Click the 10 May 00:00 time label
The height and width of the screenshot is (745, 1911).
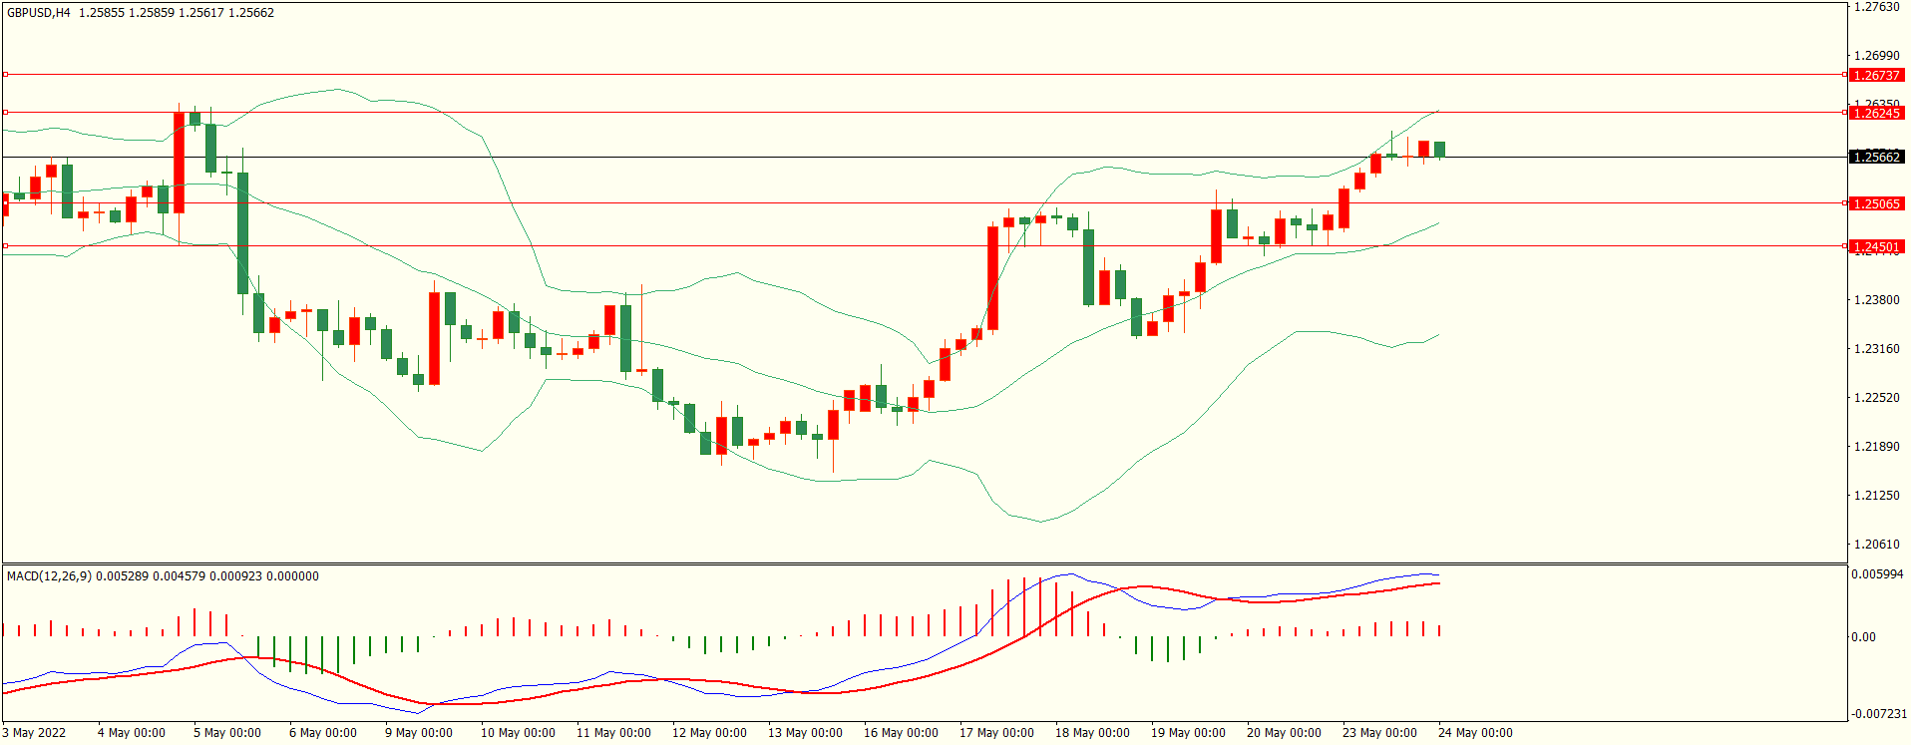(x=518, y=733)
